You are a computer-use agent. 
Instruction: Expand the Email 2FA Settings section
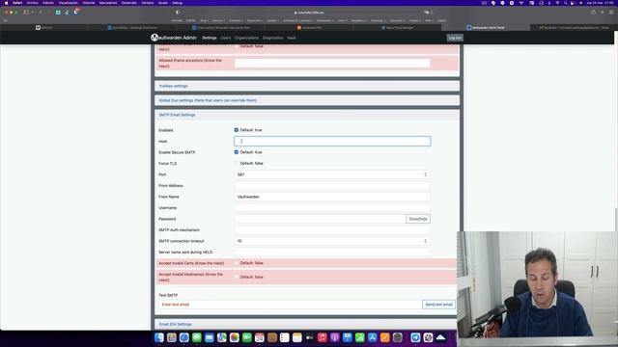pyautogui.click(x=307, y=324)
